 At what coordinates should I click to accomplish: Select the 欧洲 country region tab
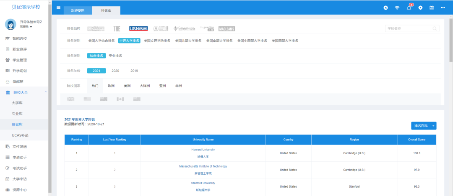(111, 86)
